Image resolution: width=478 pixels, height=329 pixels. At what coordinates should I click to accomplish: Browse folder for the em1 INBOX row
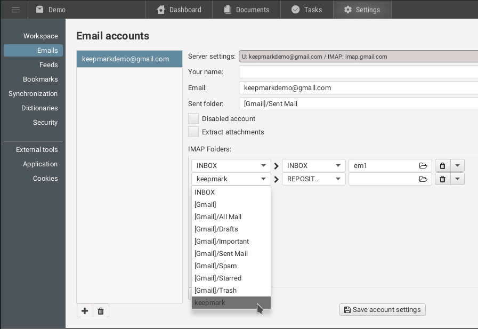coord(423,166)
